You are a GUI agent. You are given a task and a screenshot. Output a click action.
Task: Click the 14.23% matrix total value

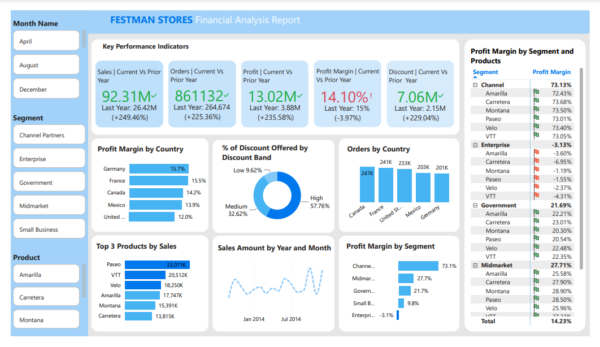point(561,322)
